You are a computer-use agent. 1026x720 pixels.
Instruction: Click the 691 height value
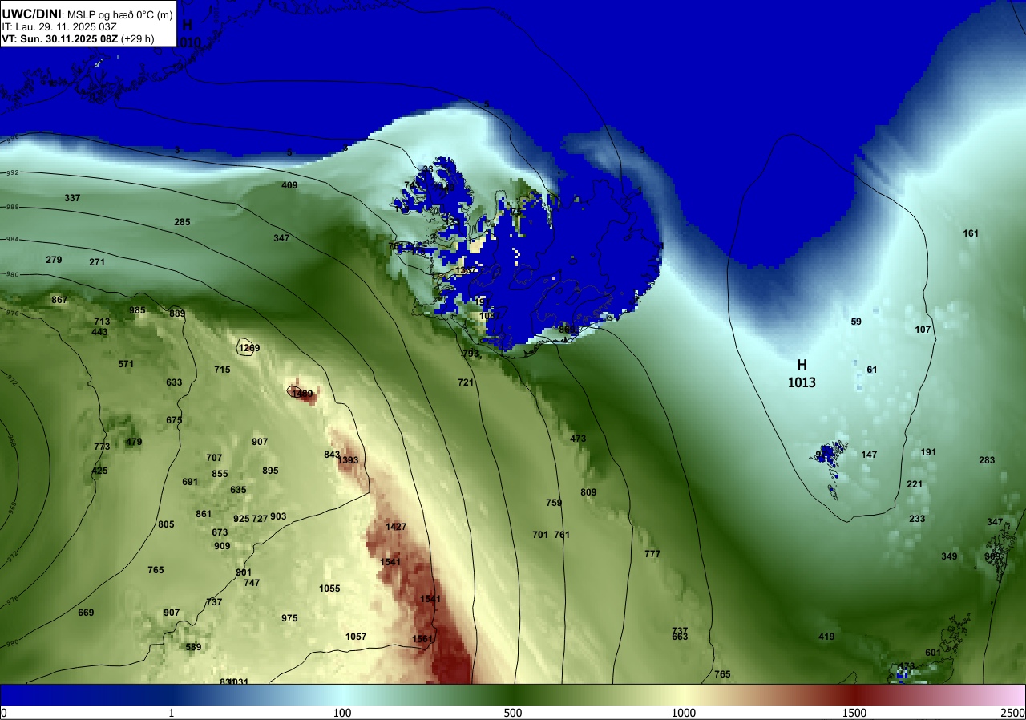pos(190,482)
